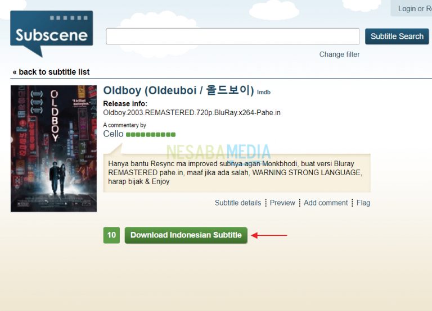This screenshot has width=432, height=311.
Task: Download Indonesian Subtitle button
Action: [186, 235]
